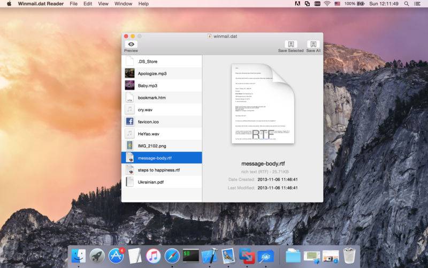Launch the App Store from the Dock
Screen dimensions: 428x268
(x=116, y=256)
